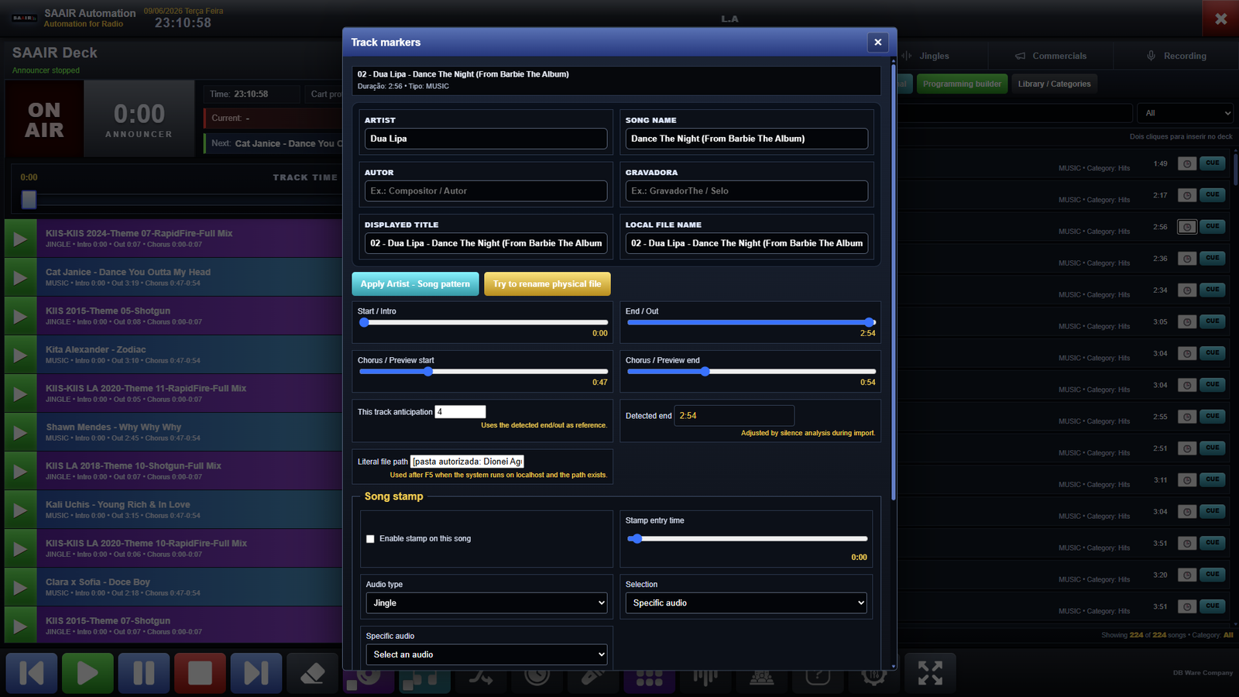Click the eraser icon in the bottom toolbar
1239x697 pixels.
click(312, 673)
